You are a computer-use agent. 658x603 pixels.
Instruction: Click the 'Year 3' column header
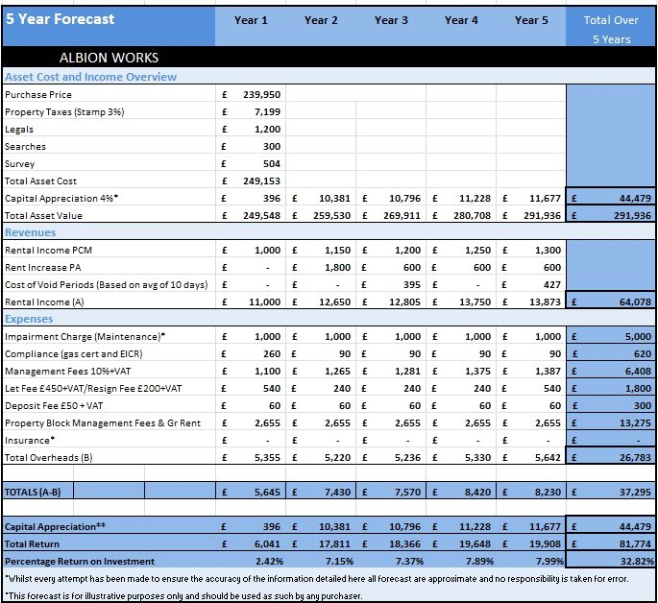pos(391,20)
